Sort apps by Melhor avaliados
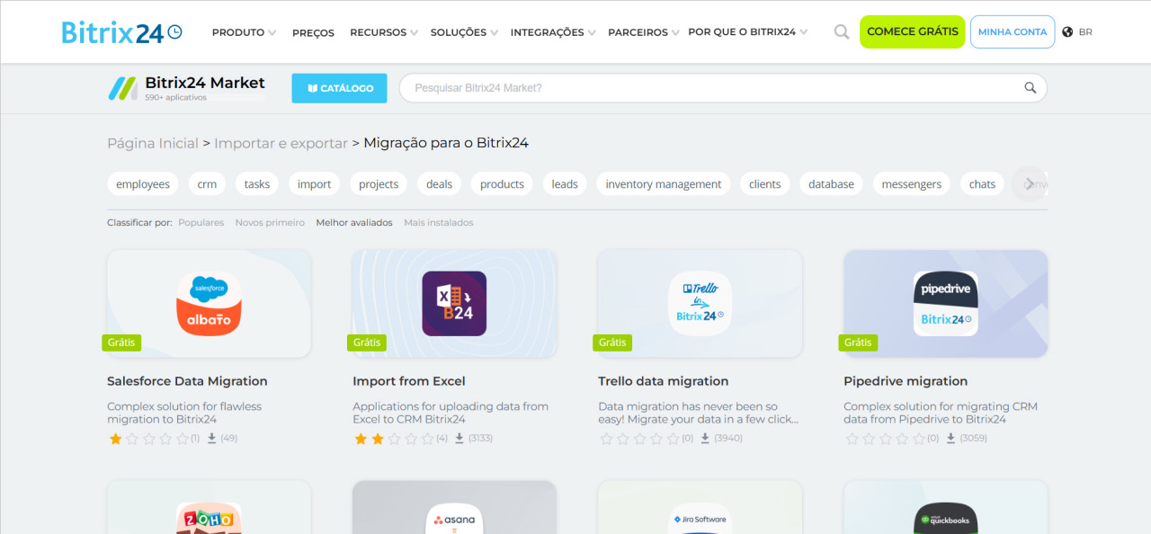The width and height of the screenshot is (1151, 534). click(354, 222)
